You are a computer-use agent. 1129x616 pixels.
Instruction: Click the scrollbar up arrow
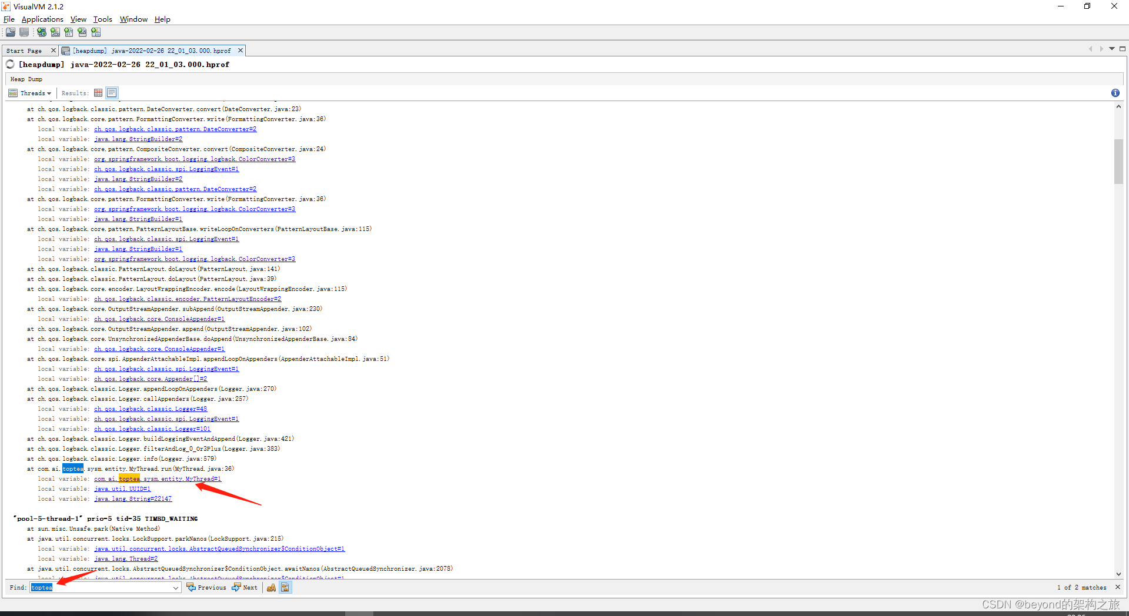[1118, 107]
